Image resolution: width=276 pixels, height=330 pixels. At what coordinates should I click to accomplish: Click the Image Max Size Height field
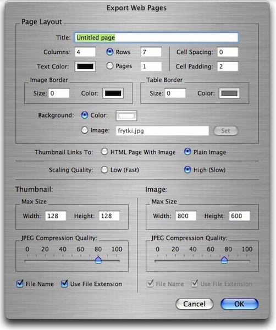click(x=240, y=216)
